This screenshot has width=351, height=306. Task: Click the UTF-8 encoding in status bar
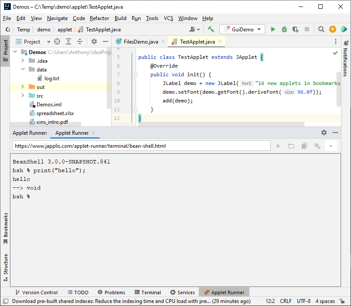coord(304,301)
